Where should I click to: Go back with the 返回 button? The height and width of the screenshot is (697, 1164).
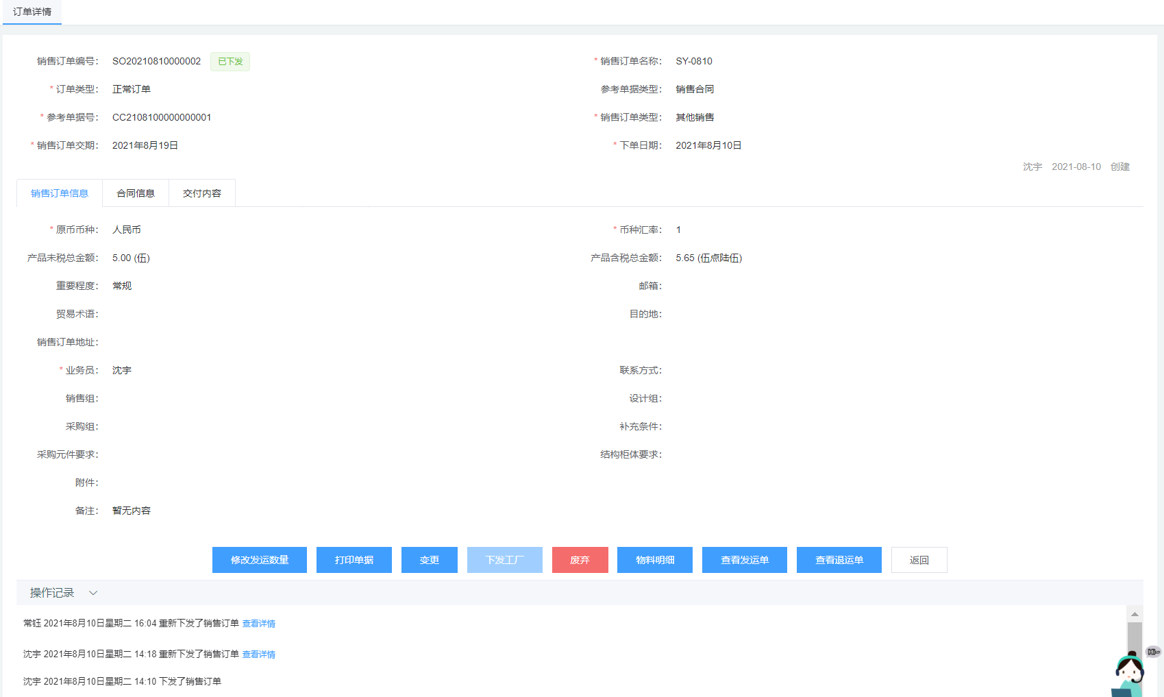pos(919,560)
